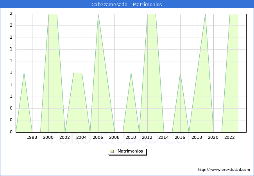Screen dimensions: 254x176
Task: Select the 2000 x-axis label
Action: (x=48, y=137)
